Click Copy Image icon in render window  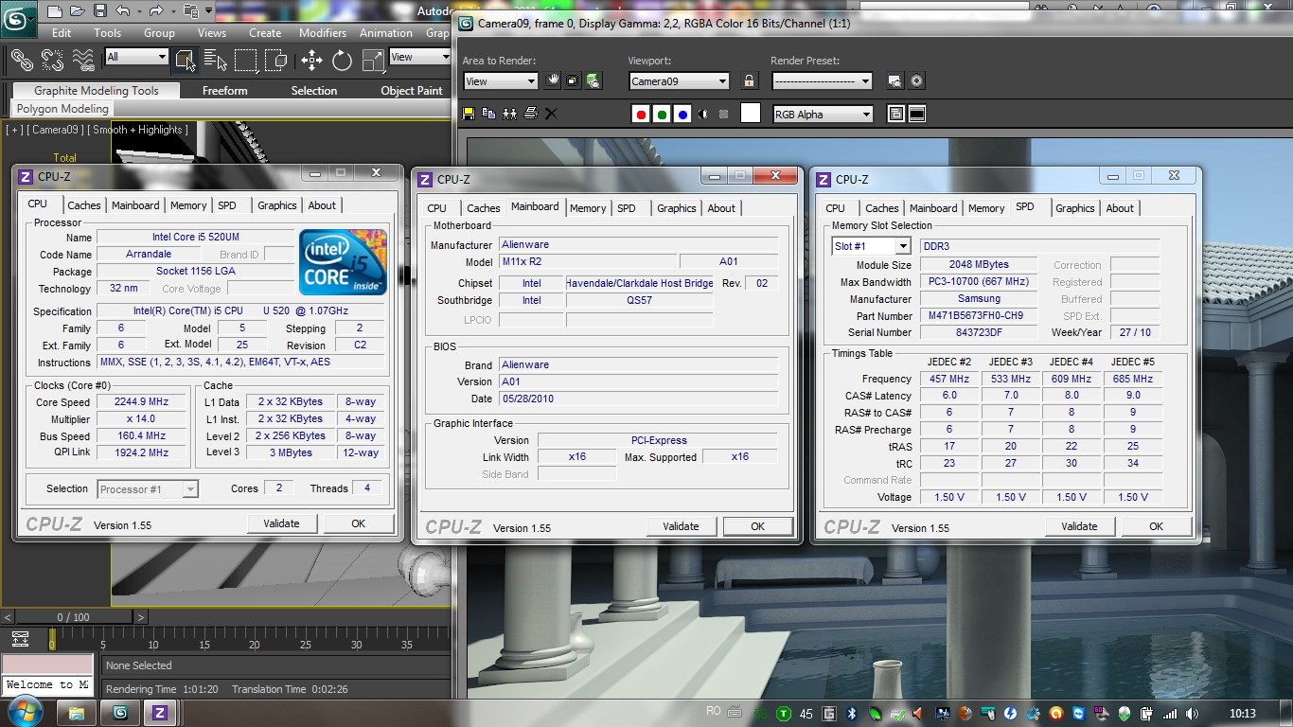[488, 114]
